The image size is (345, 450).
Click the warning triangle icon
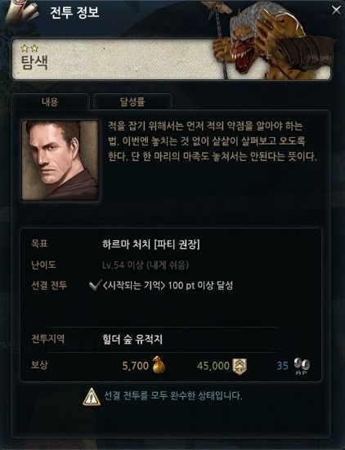tap(92, 397)
